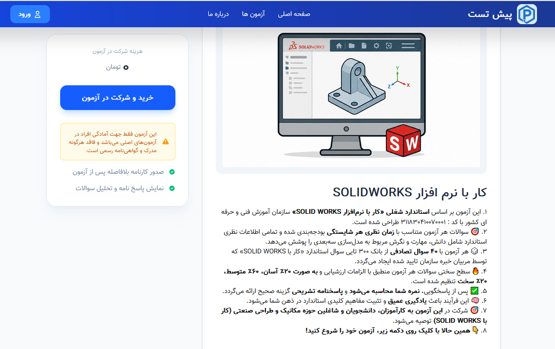
Task: Open the صفحه اصلی menu item
Action: tap(294, 14)
